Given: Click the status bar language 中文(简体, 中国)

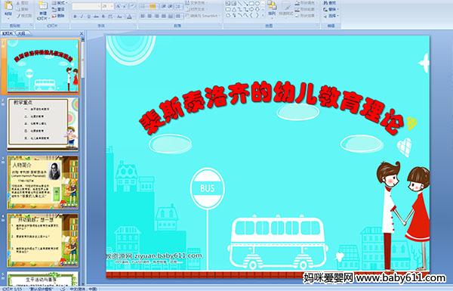Looking at the screenshot, I should pyautogui.click(x=83, y=289).
